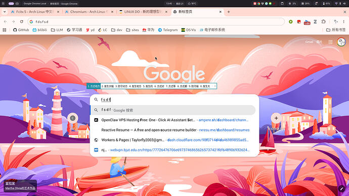Open the top bar clock showing 13:40

coord(169,4)
